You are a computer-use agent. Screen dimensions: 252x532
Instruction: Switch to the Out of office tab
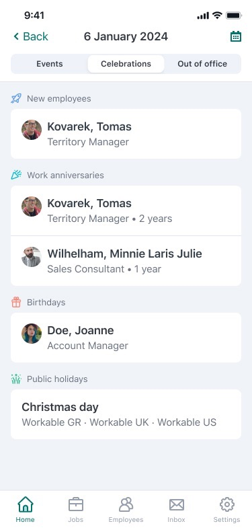pyautogui.click(x=202, y=64)
